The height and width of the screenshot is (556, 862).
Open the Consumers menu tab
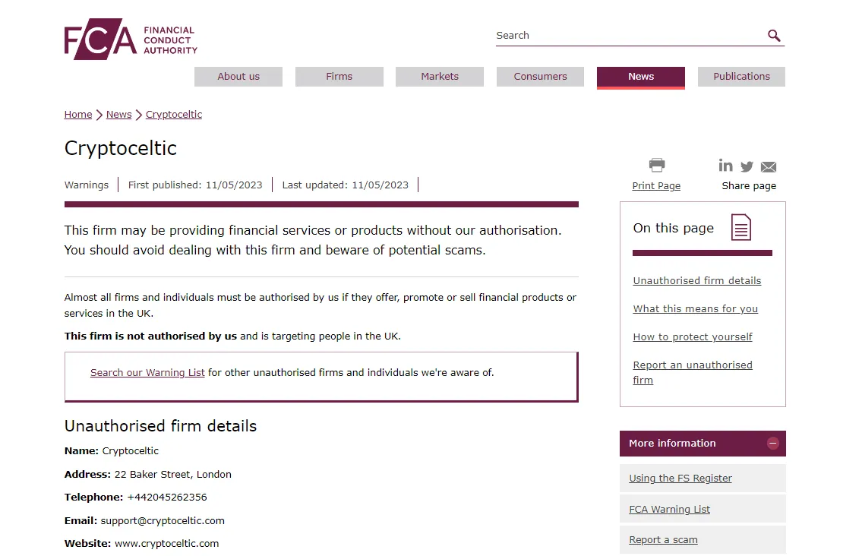click(540, 77)
